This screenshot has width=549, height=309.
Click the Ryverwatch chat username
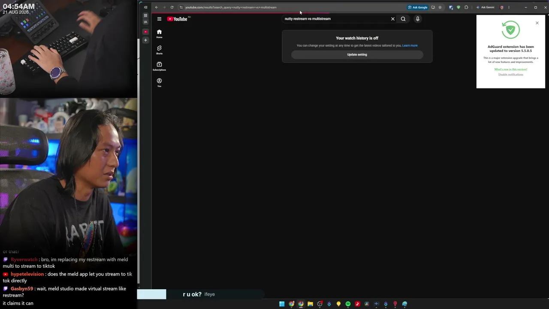pos(24,260)
